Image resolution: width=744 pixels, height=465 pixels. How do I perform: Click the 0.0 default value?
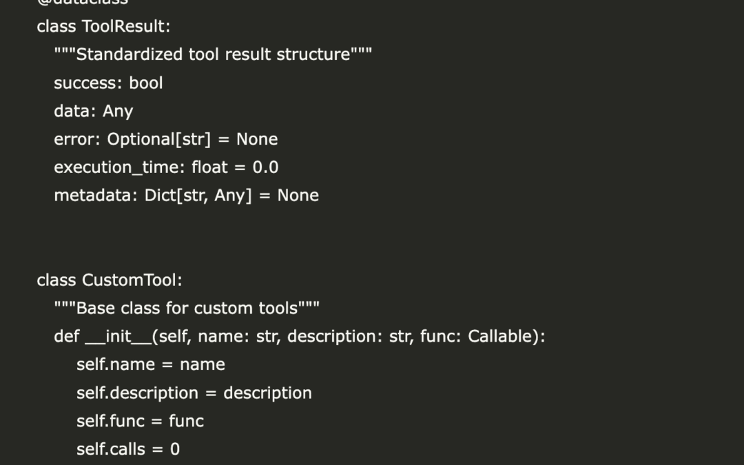pyautogui.click(x=265, y=167)
